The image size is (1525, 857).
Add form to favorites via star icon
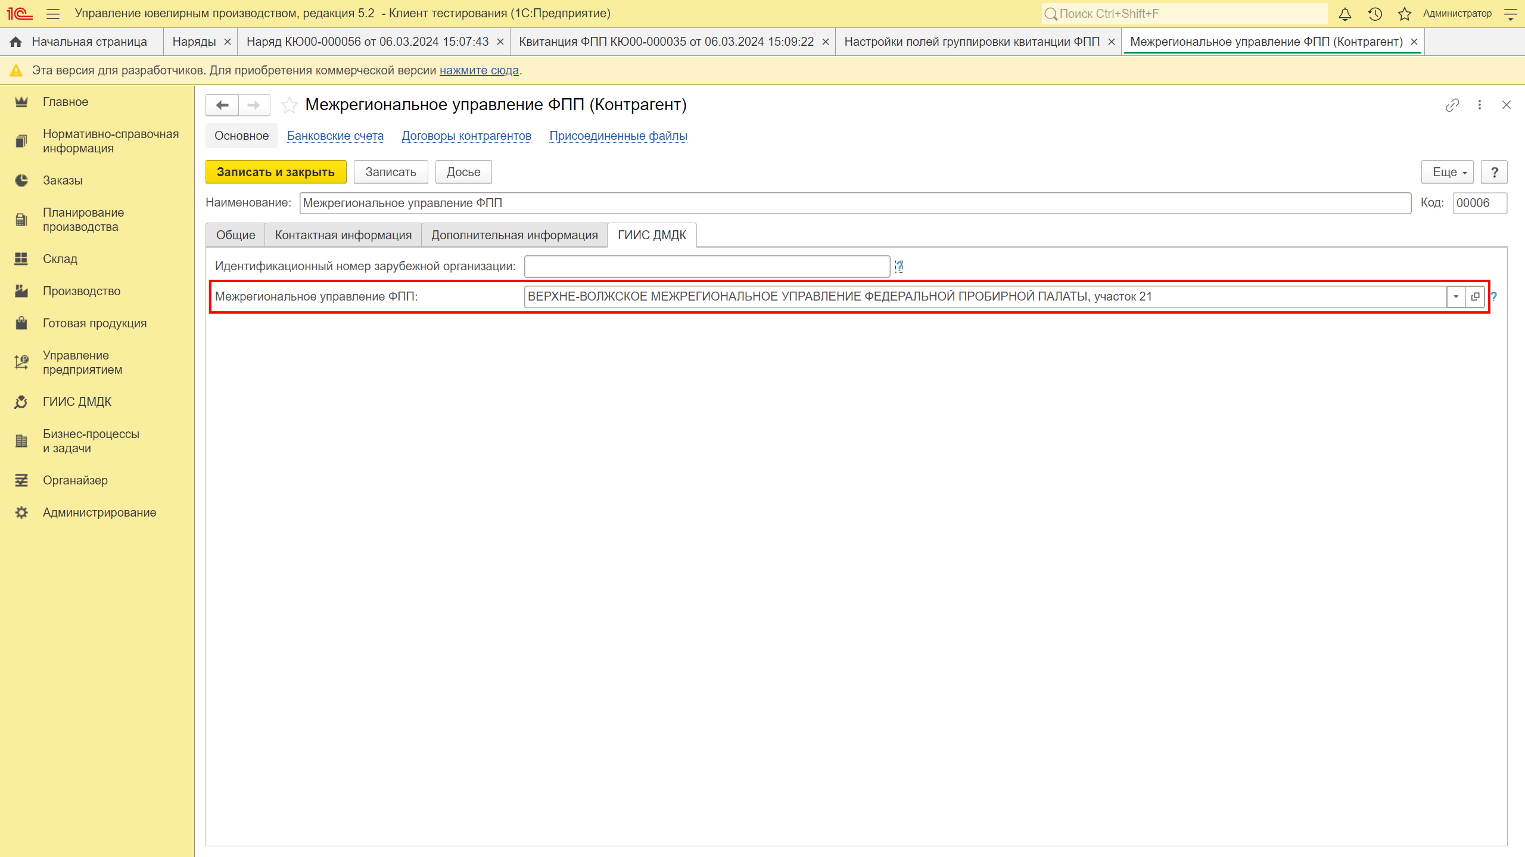(x=290, y=105)
